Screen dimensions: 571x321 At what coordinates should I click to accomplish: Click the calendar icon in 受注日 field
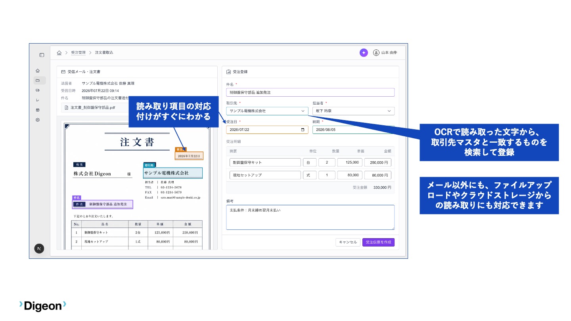[x=303, y=130]
